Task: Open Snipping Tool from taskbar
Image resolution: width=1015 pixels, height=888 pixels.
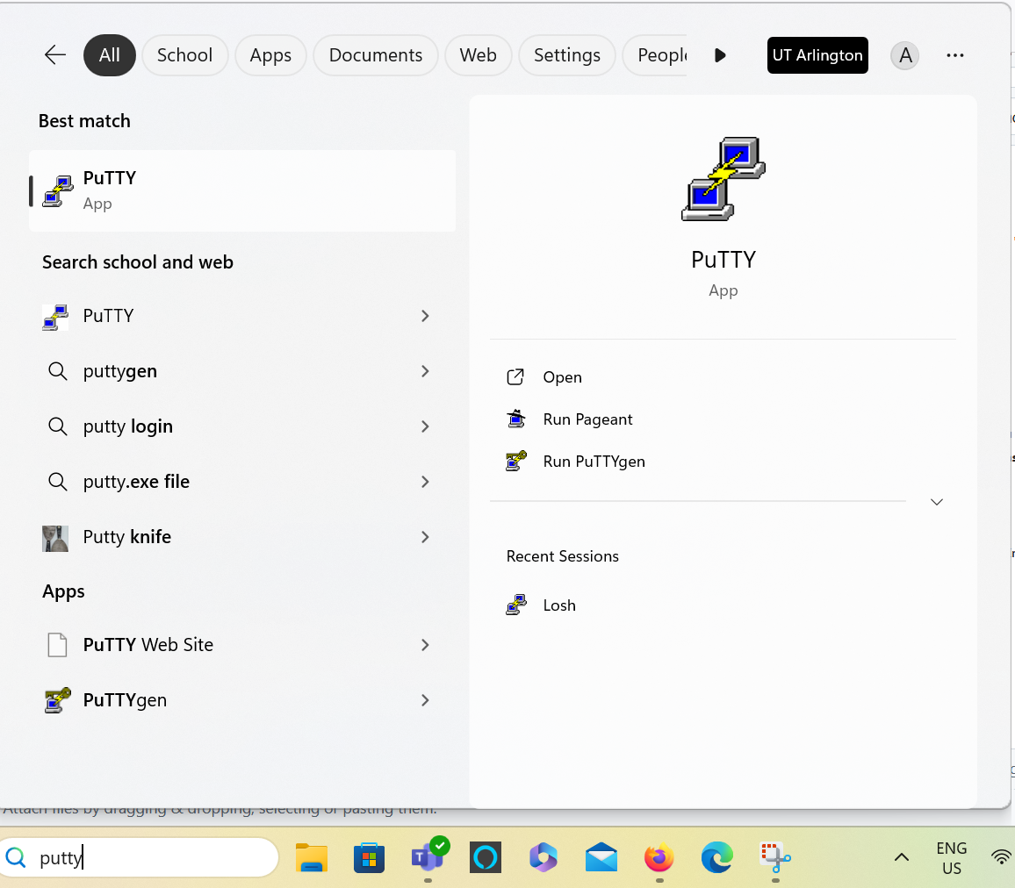Action: (774, 857)
